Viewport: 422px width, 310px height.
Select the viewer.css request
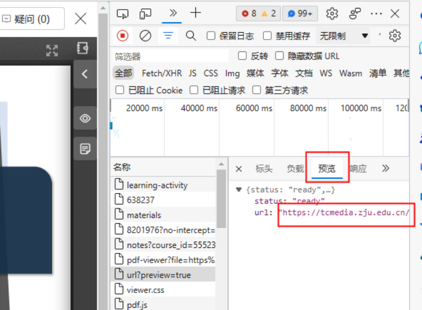tap(163, 290)
